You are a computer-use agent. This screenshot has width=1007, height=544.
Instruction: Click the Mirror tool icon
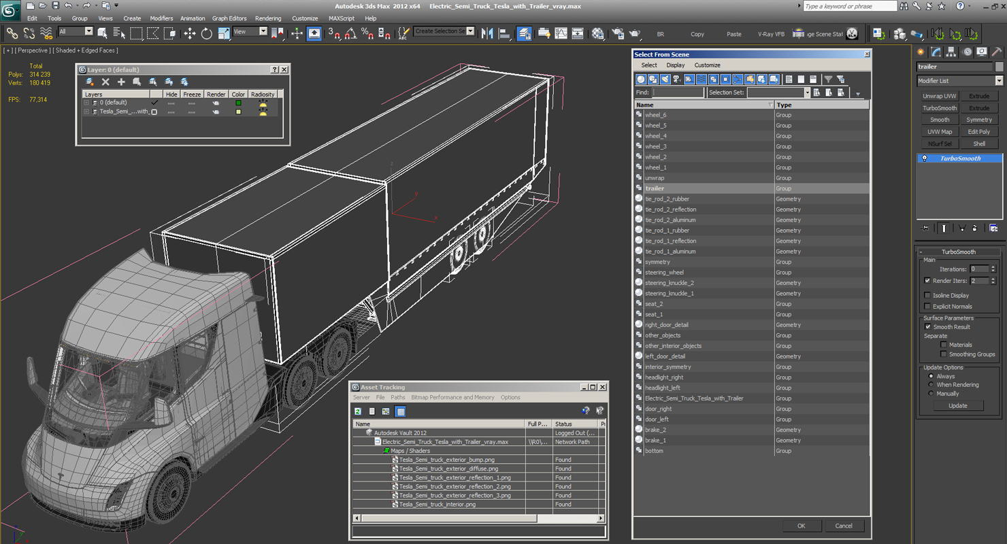tap(487, 33)
